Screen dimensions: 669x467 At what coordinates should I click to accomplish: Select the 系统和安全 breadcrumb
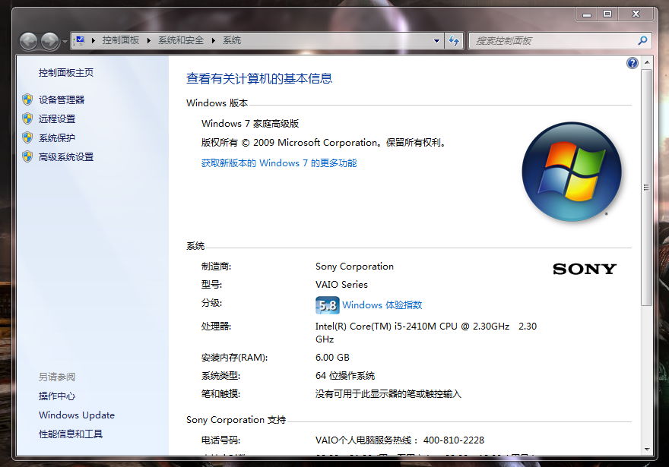(x=181, y=40)
